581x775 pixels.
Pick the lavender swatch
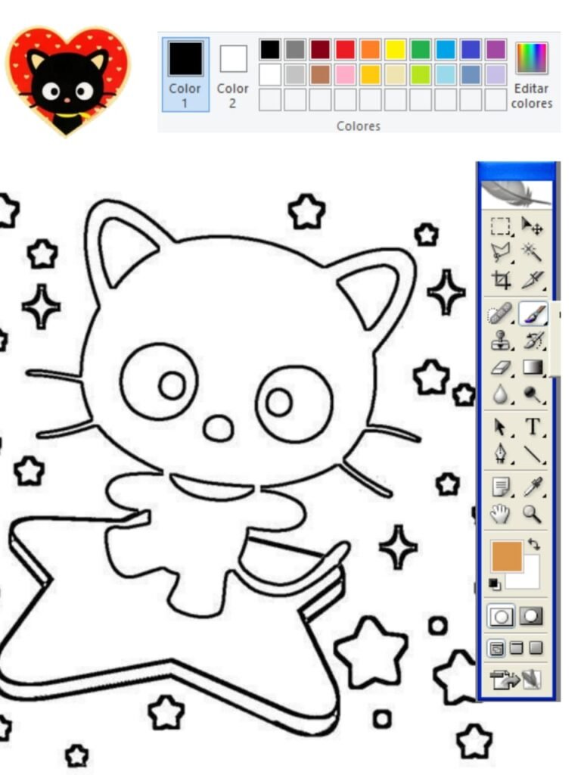click(496, 75)
